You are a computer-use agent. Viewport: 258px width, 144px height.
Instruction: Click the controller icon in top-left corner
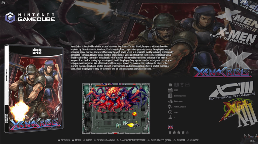(x=3, y=3)
